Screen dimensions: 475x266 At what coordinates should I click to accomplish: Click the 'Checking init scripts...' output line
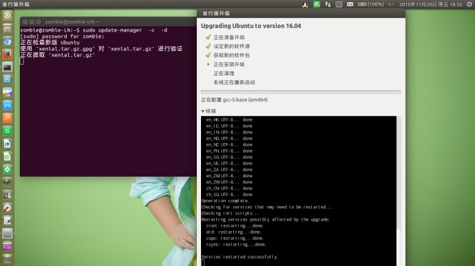[230, 213]
